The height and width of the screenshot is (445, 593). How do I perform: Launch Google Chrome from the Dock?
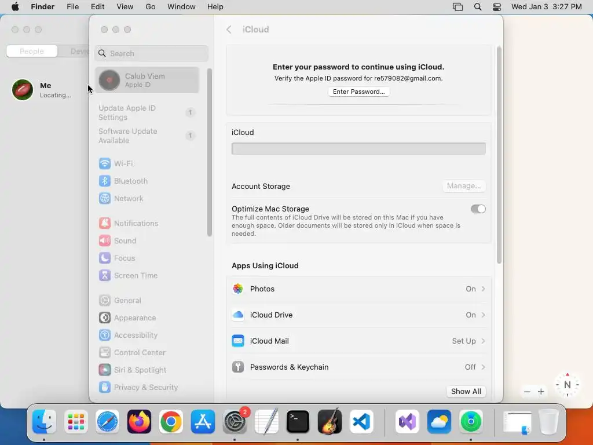tap(171, 422)
